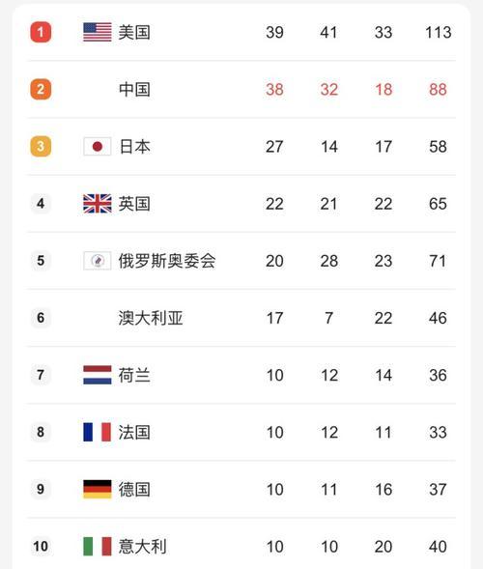Click the United Kingdom flag icon
Viewport: 483px width, 569px height.
98,204
